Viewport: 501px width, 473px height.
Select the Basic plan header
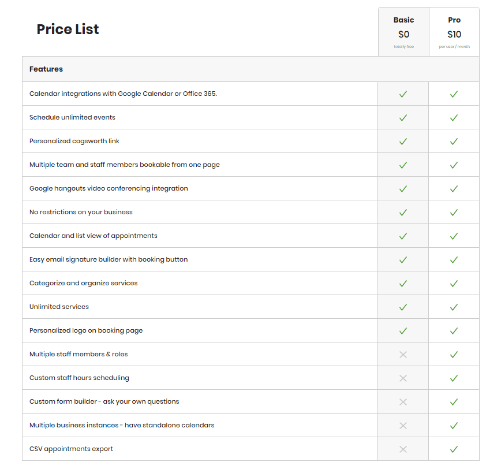coord(403,20)
